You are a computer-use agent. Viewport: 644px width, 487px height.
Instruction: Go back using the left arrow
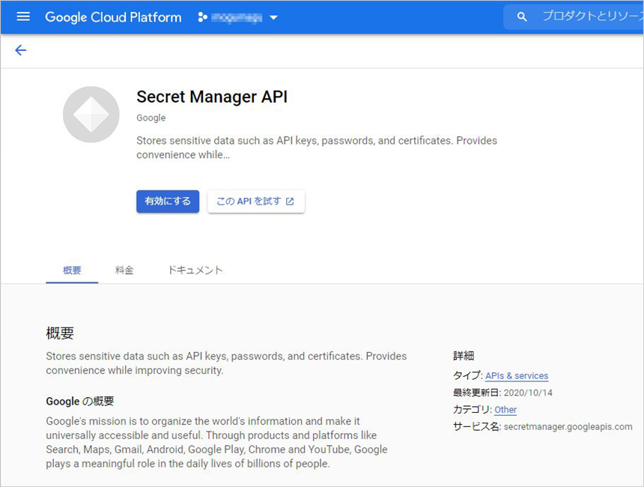click(20, 50)
